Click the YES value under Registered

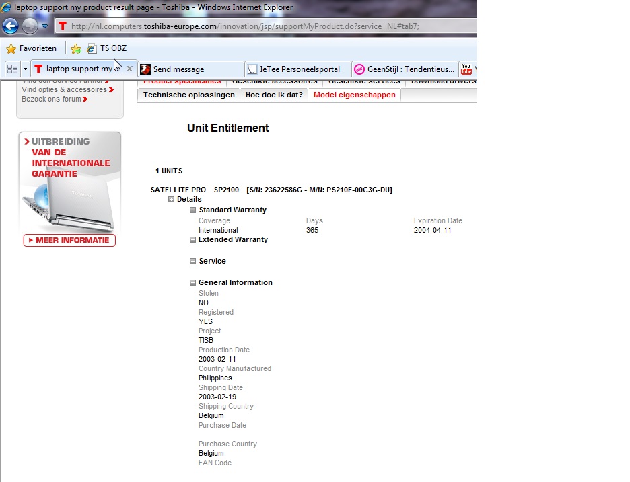click(x=205, y=321)
